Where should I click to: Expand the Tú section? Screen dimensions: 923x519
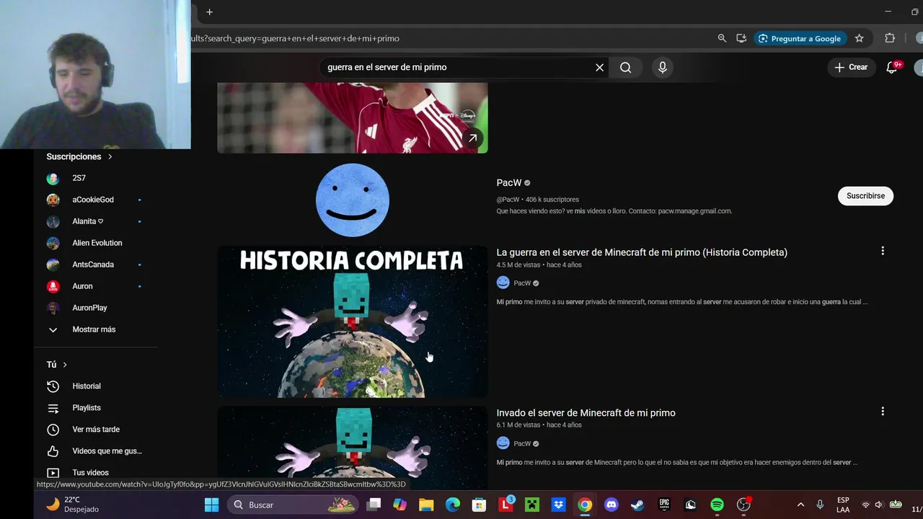pyautogui.click(x=57, y=365)
